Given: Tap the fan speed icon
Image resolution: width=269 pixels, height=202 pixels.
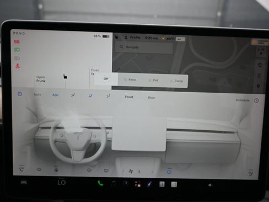Looking at the screenshot, I should (131, 172).
